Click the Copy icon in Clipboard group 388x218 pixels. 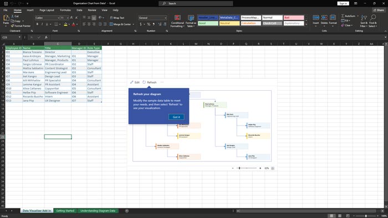point(13,21)
